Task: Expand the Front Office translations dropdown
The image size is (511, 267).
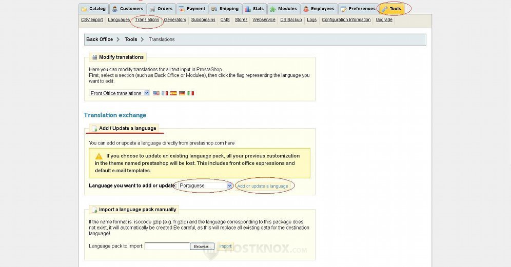Action: pyautogui.click(x=119, y=93)
